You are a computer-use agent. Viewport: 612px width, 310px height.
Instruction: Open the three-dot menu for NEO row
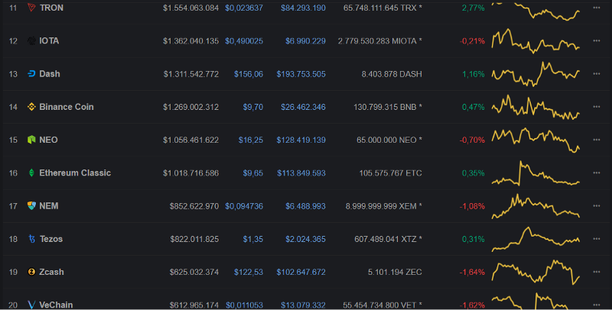597,140
